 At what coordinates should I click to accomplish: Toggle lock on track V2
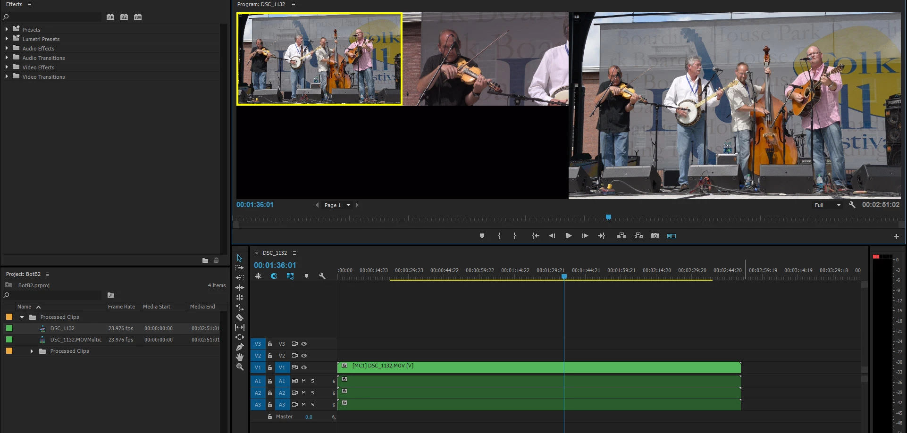click(270, 356)
